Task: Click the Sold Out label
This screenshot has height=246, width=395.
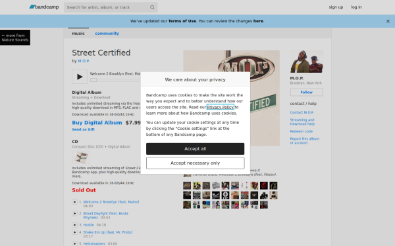Action: pos(84,190)
